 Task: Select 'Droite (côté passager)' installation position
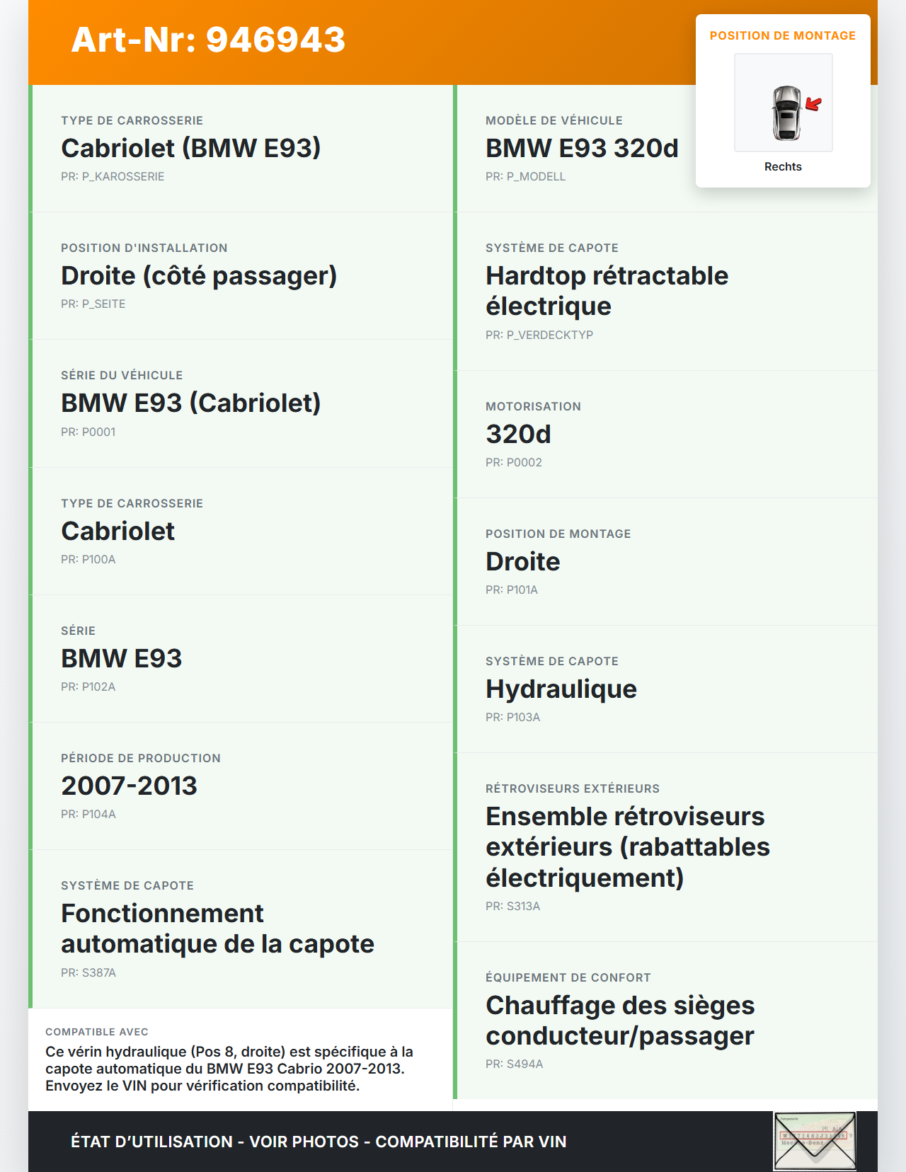click(x=199, y=275)
